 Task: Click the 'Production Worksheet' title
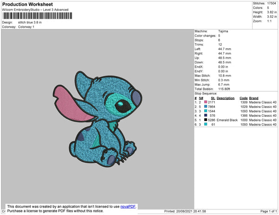27,4
